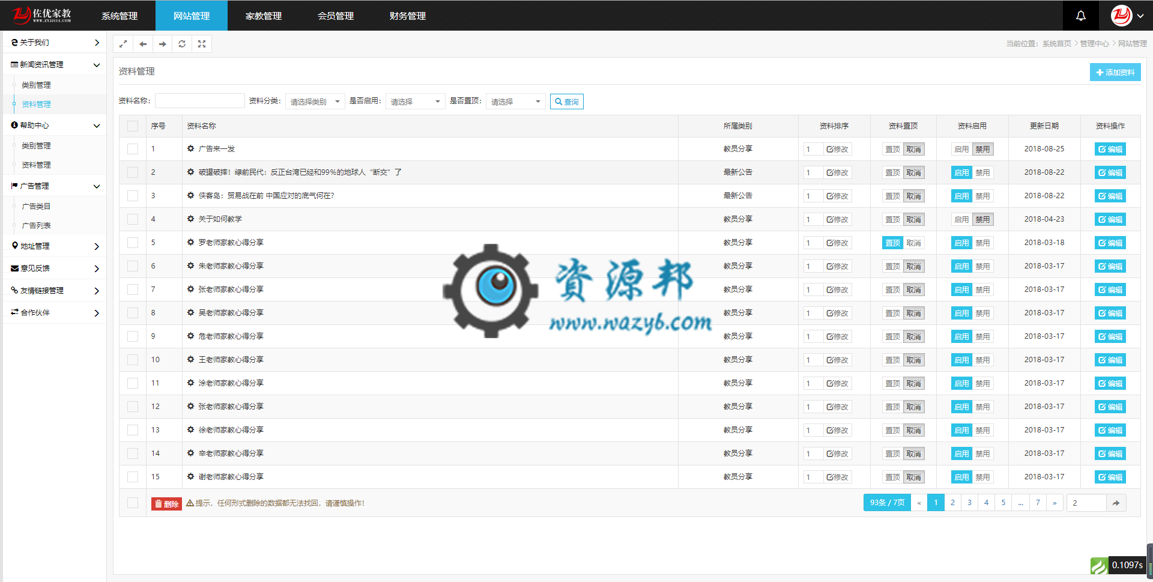Click 修改 sort icon in row 8
The width and height of the screenshot is (1153, 582).
pyautogui.click(x=837, y=313)
